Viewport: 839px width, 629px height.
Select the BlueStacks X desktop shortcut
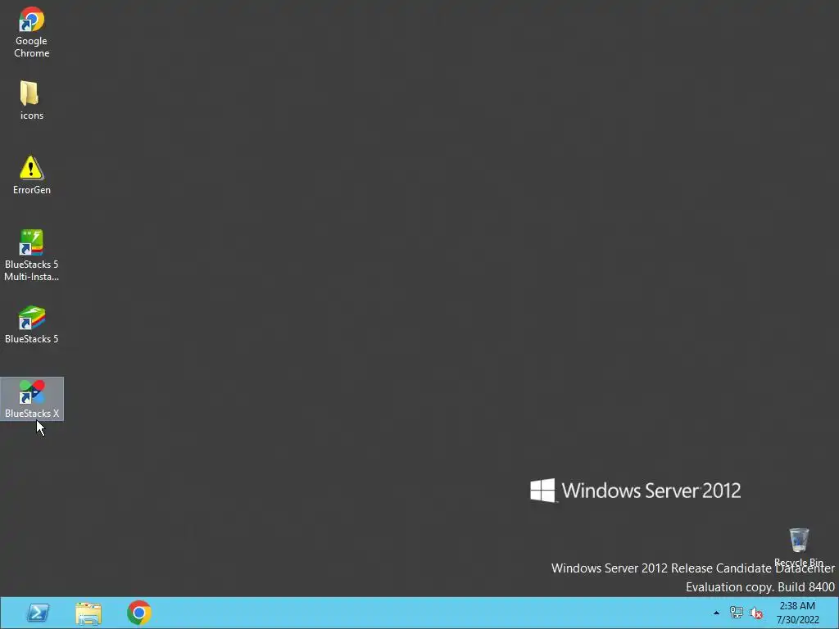click(x=32, y=399)
